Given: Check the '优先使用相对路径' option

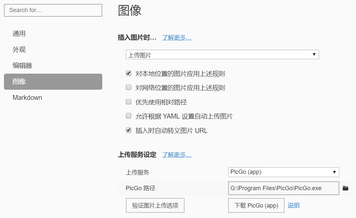Looking at the screenshot, I should (x=129, y=102).
